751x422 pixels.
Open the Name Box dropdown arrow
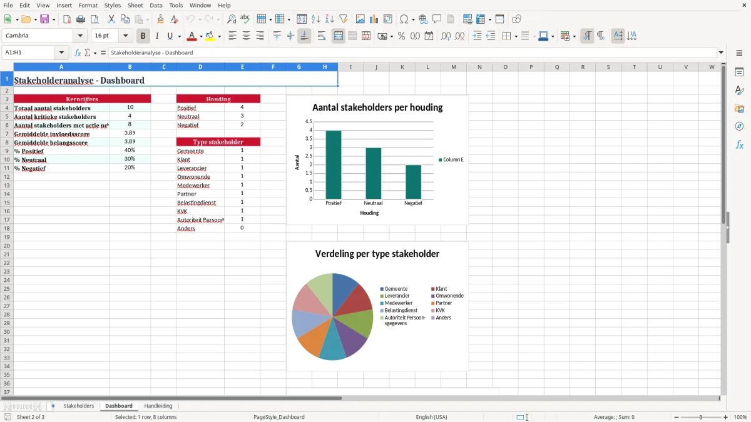[x=61, y=53]
